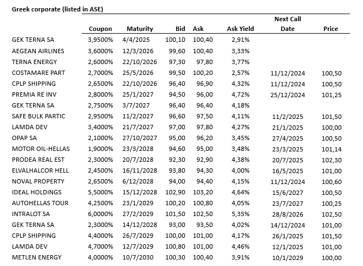This screenshot has height=266, width=363.
Task: Click the Coupon column header
Action: point(100,29)
